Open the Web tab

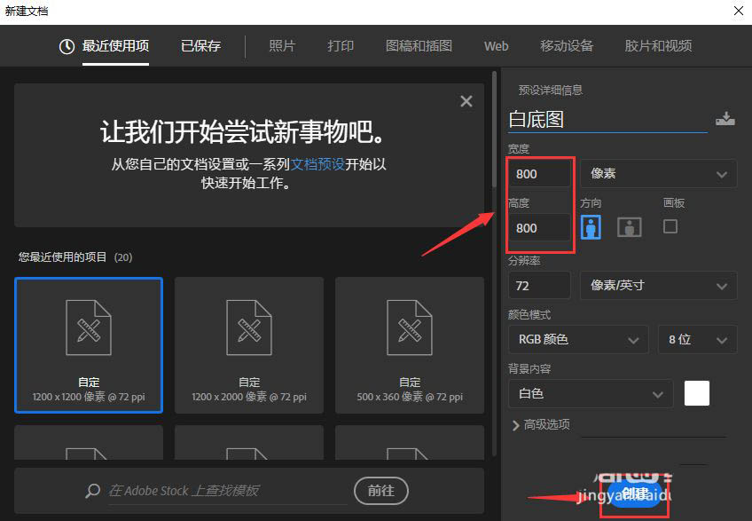496,46
